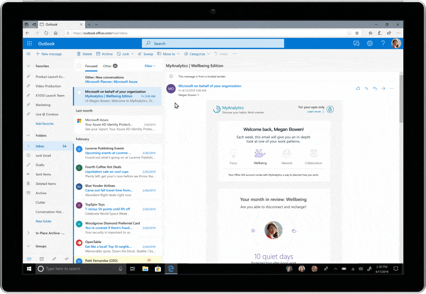
Task: Switch to the Other inbox tab
Action: (x=107, y=65)
